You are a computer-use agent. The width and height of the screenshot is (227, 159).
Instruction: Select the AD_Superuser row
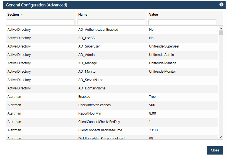click(x=112, y=46)
